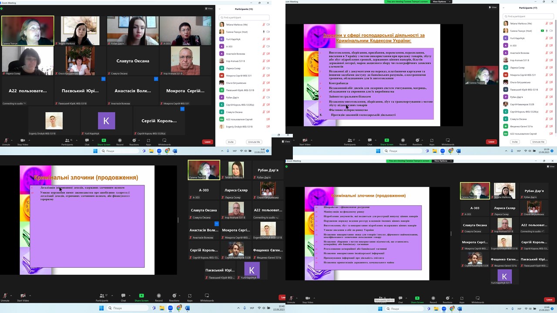This screenshot has height=313, width=557.
Task: Toggle Unmute microphone in the Participants (15) window
Action: [x=6, y=142]
